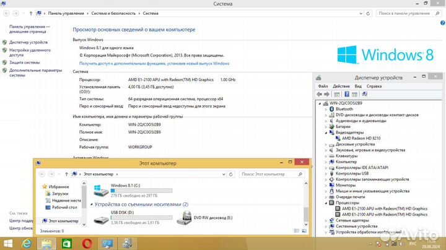Open the Control Panel help icon
This screenshot has width=446, height=250.
point(442,23)
